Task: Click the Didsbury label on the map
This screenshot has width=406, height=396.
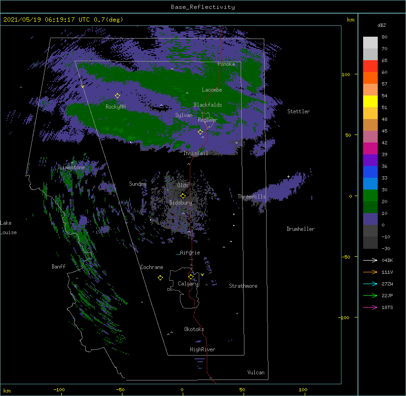Action: pos(181,203)
